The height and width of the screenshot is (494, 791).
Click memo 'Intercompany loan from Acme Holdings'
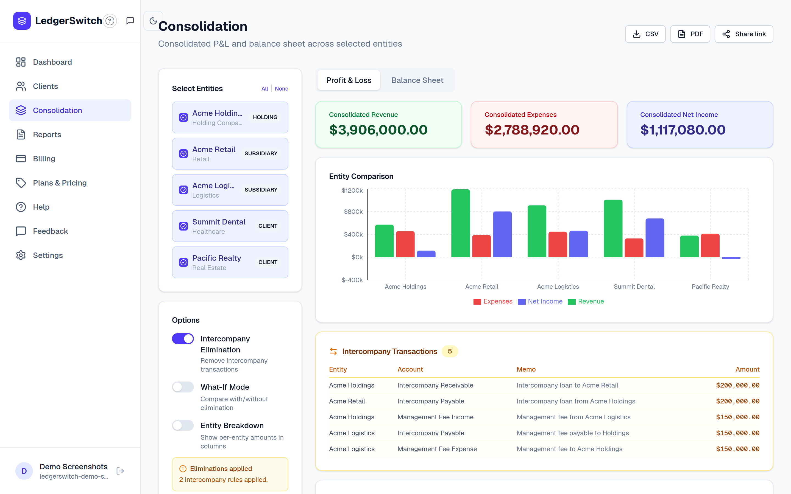coord(576,401)
